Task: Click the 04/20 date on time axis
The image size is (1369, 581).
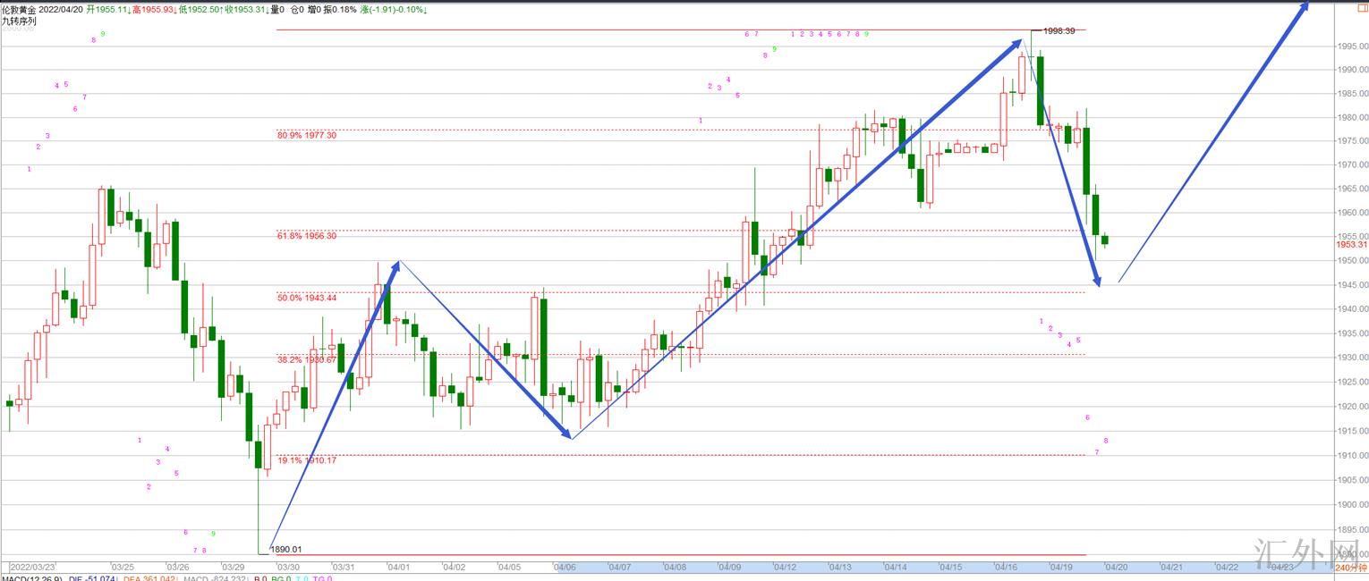Action: [x=1117, y=567]
